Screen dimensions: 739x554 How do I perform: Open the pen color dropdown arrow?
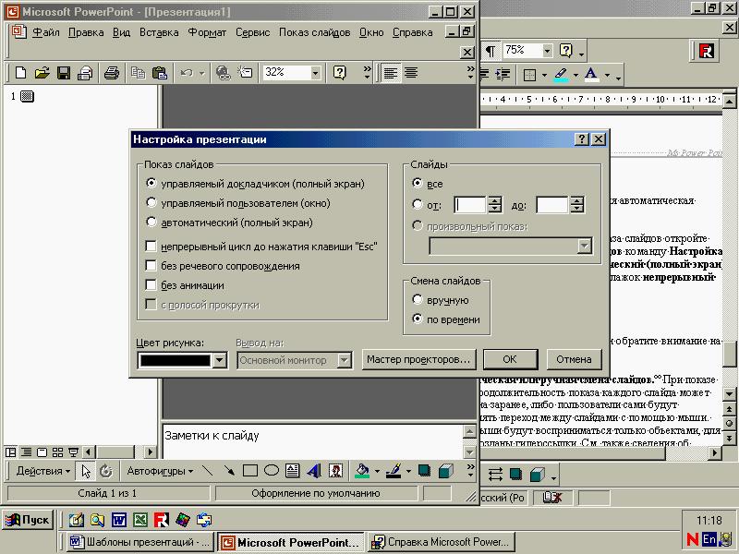220,360
